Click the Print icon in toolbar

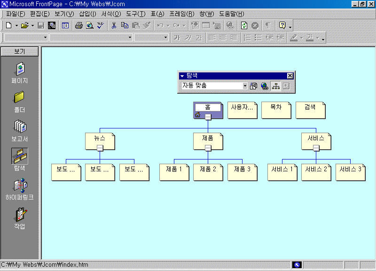78,25
